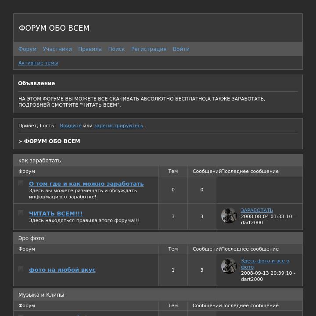Click dart2000 avatar next to 'Здесь фото' post
This screenshot has width=316, height=316.
(229, 266)
